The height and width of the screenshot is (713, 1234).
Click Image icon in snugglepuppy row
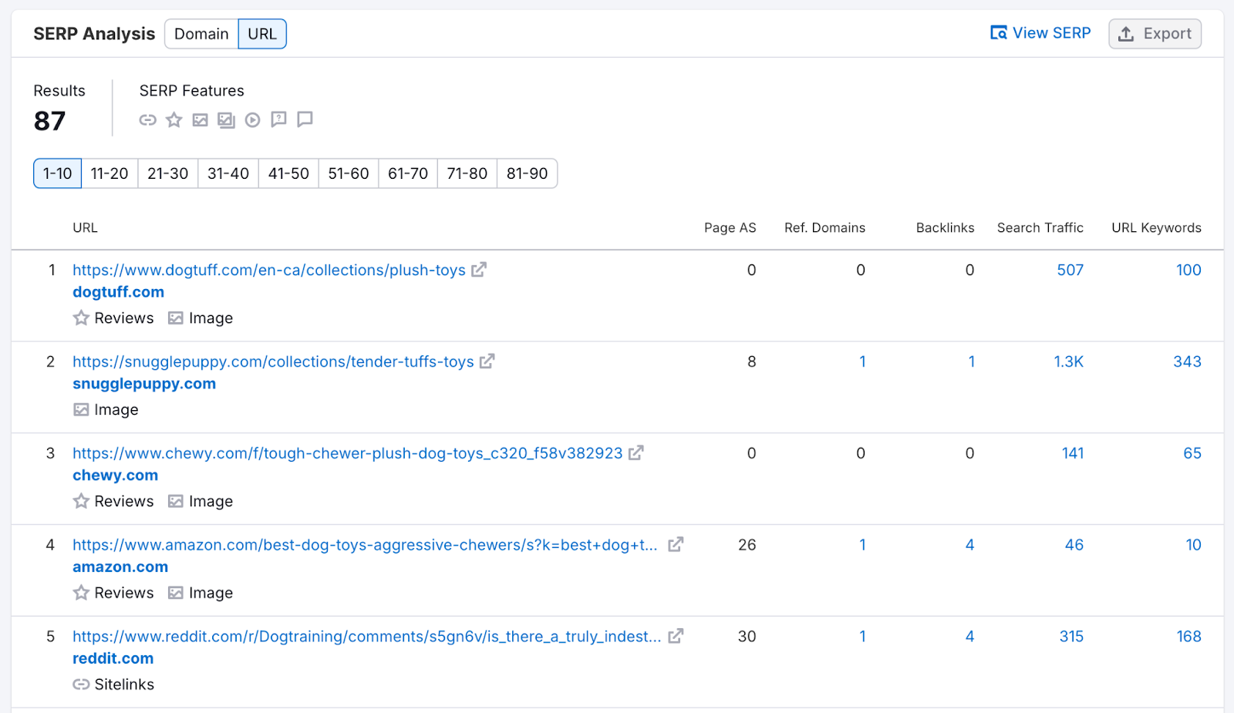[x=81, y=409]
